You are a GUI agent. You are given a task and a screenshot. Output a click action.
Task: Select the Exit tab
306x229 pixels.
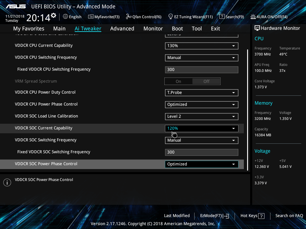pyautogui.click(x=215, y=29)
